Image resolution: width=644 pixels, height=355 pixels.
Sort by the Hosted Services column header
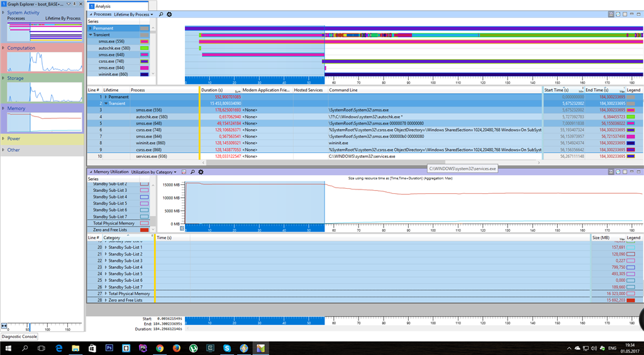(310, 90)
